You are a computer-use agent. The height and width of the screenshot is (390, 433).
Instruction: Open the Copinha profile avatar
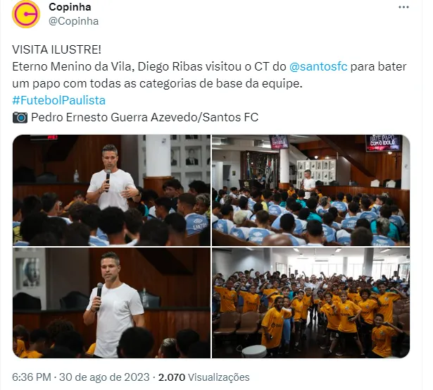[26, 14]
